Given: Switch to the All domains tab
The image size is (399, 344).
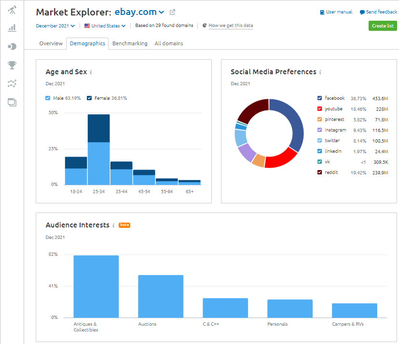Looking at the screenshot, I should [x=169, y=43].
